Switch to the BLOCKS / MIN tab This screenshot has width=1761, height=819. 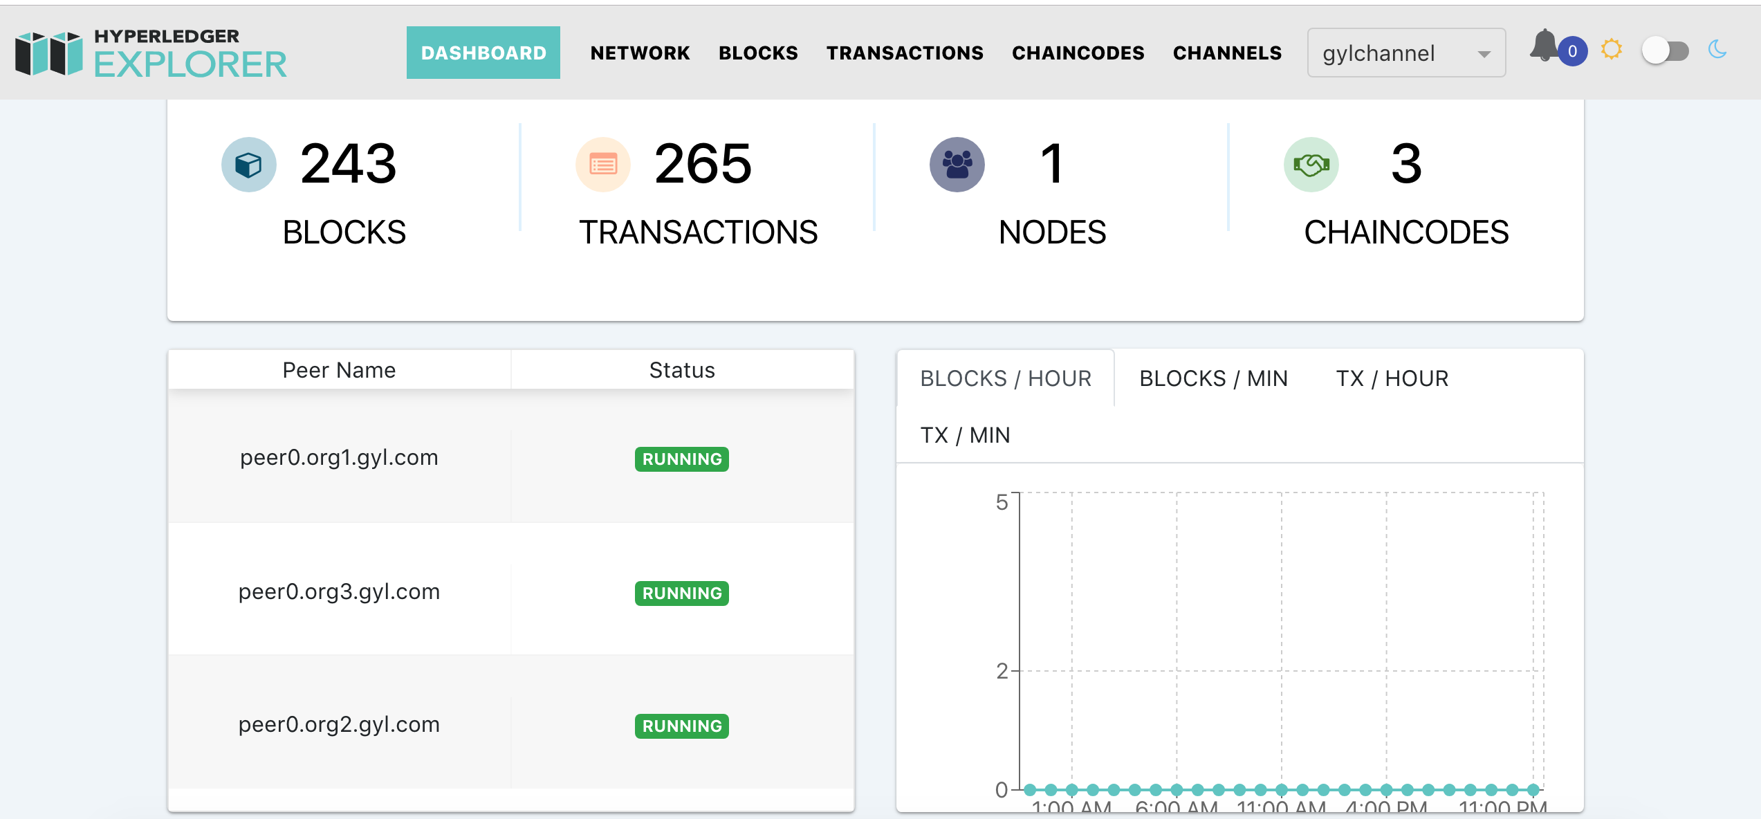coord(1213,378)
